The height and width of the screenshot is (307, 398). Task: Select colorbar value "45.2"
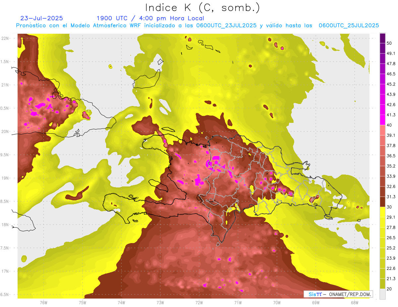391,84
